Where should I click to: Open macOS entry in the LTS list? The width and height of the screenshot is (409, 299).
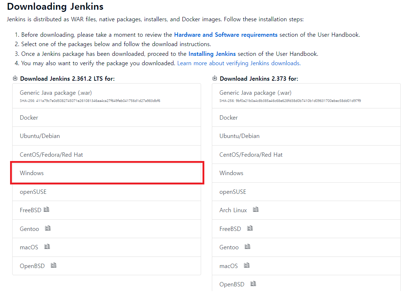(107, 247)
